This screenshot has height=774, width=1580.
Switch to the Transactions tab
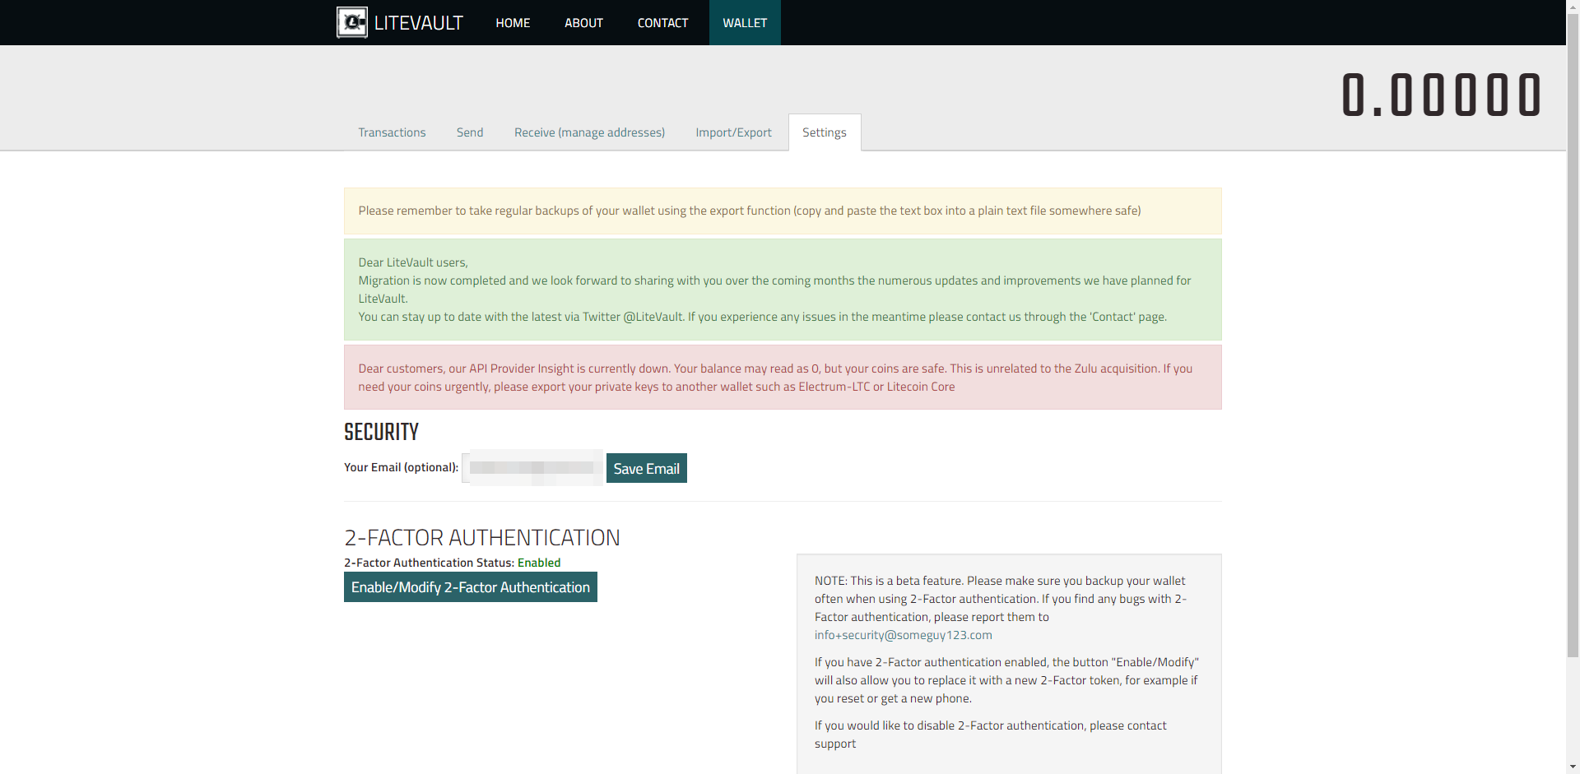392,132
